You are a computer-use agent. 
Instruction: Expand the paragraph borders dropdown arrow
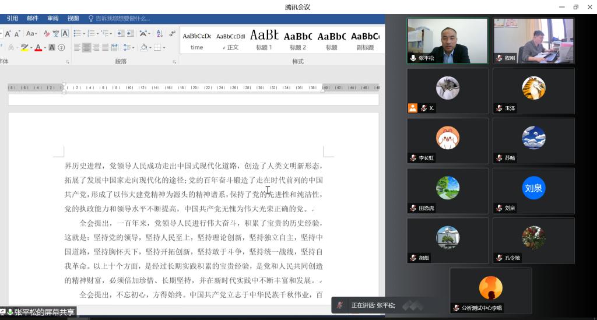164,48
